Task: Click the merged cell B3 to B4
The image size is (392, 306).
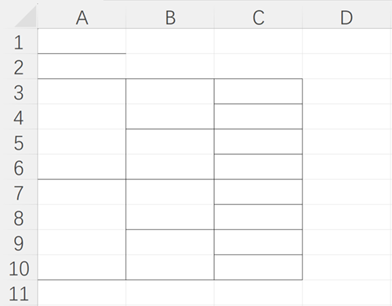Action: [170, 104]
